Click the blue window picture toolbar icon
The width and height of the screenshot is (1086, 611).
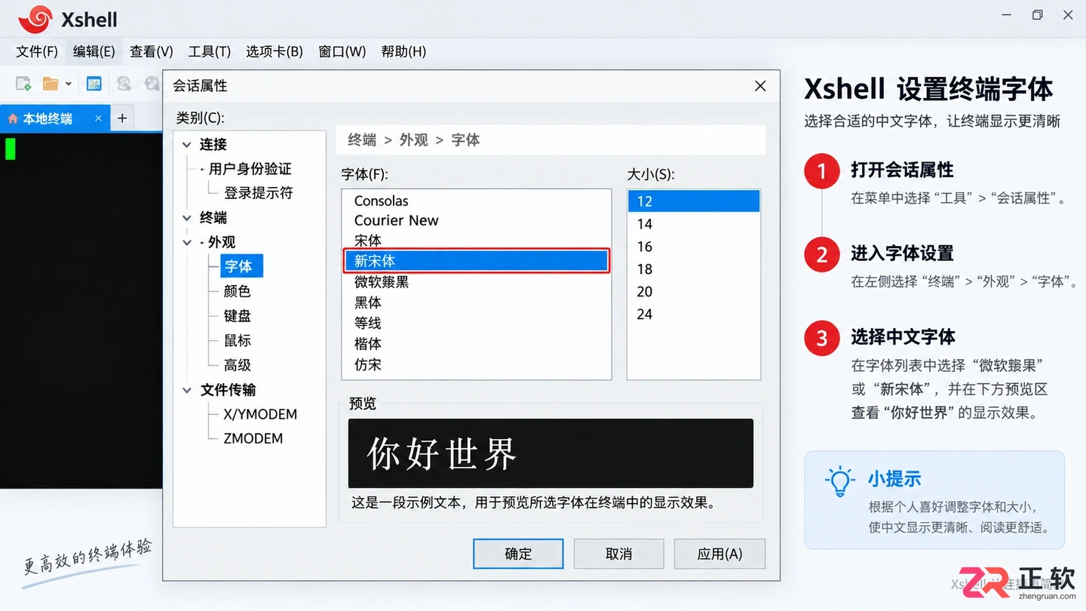click(94, 83)
